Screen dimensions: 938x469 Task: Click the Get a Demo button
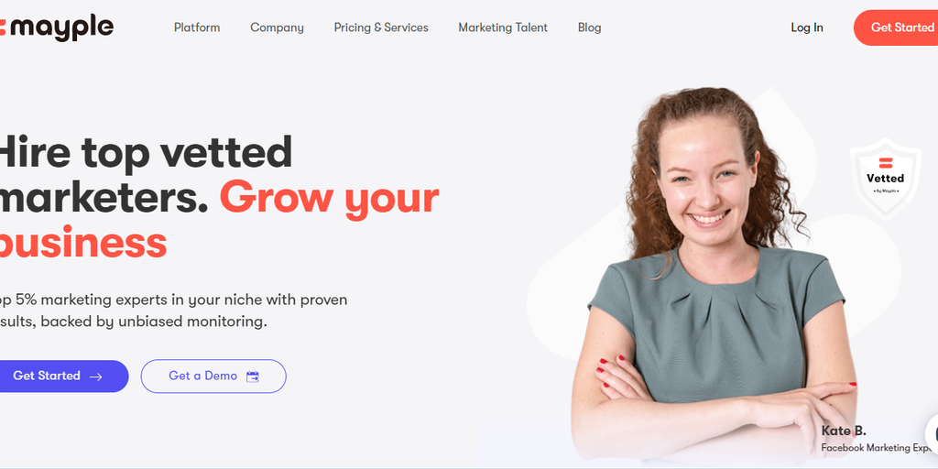(x=213, y=376)
